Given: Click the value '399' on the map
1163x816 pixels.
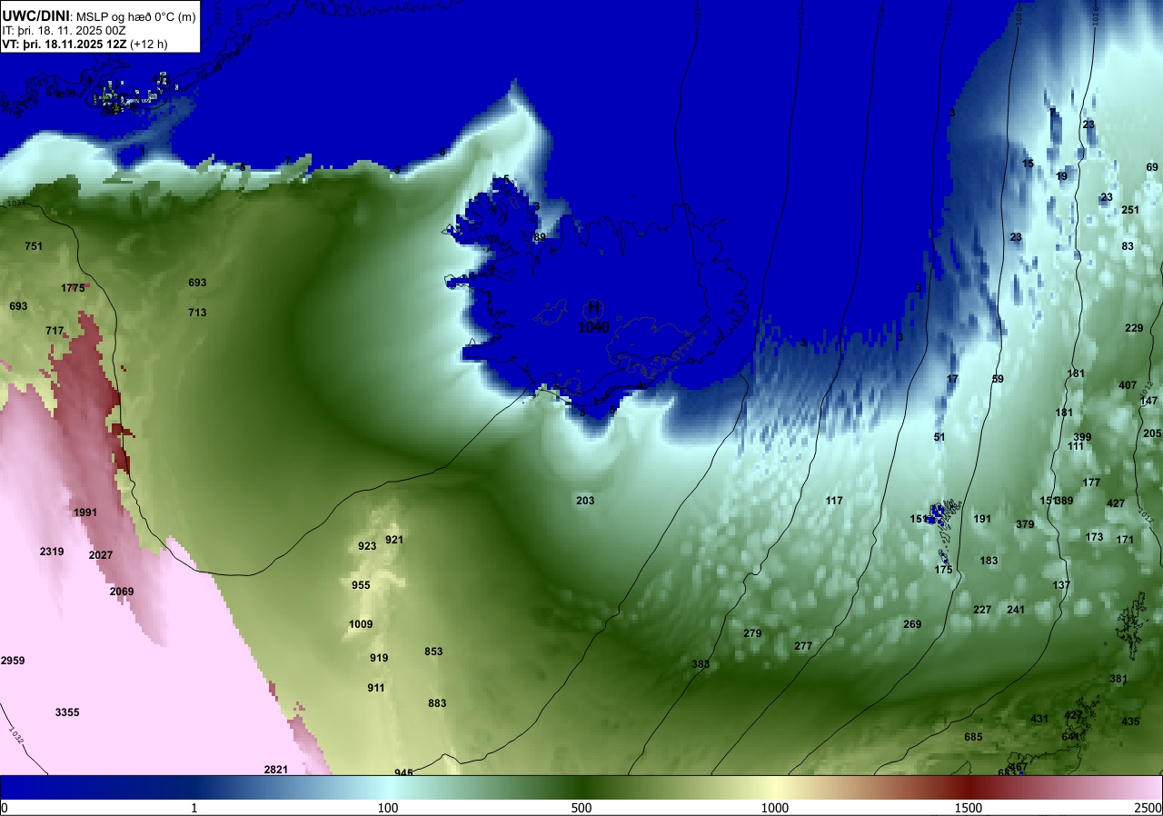Looking at the screenshot, I should 1082,437.
